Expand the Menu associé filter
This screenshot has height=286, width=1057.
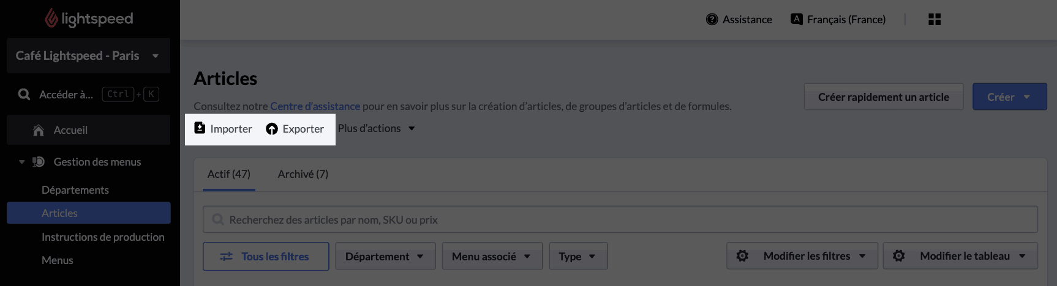[x=492, y=257]
